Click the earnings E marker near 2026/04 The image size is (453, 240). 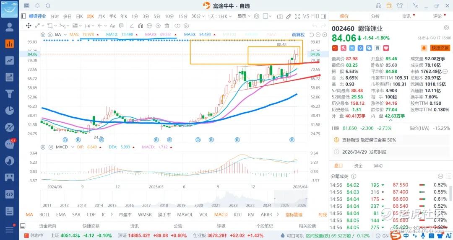292,139
